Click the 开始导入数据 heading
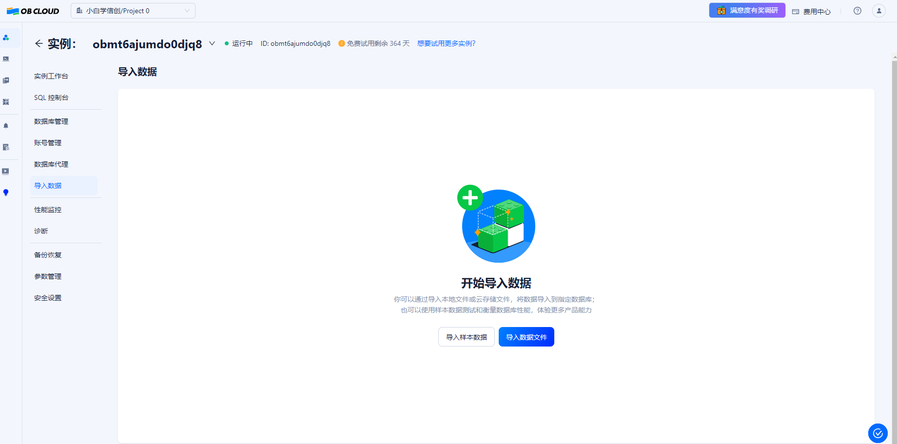897x444 pixels. tap(496, 283)
